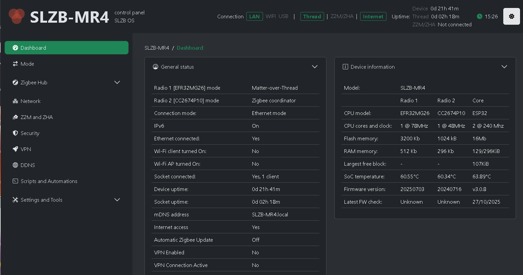Click the DDNS globe icon

point(15,165)
